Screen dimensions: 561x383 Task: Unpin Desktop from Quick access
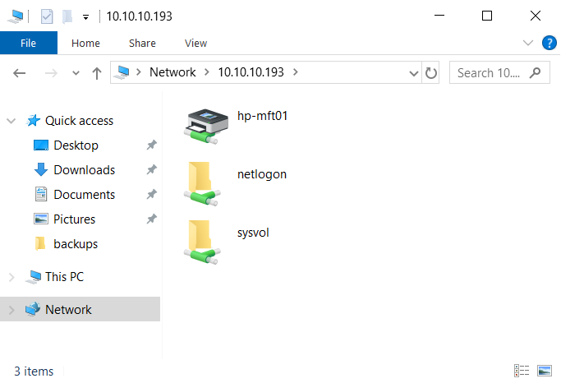coord(152,145)
